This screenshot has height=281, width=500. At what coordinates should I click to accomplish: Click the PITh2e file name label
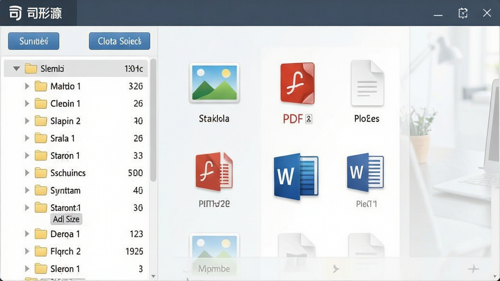tap(214, 204)
